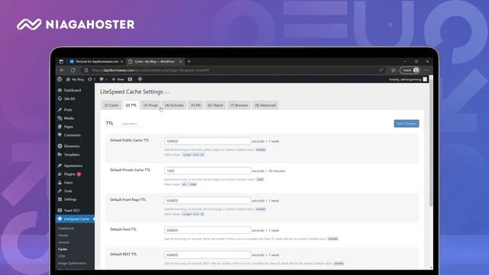Screen dimensions: 489x275
Task: Open the Templates folder icon
Action: tap(60, 154)
